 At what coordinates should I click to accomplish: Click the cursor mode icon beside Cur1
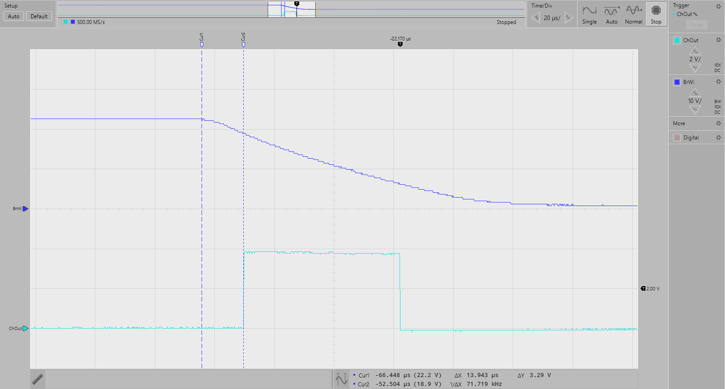[x=341, y=379]
